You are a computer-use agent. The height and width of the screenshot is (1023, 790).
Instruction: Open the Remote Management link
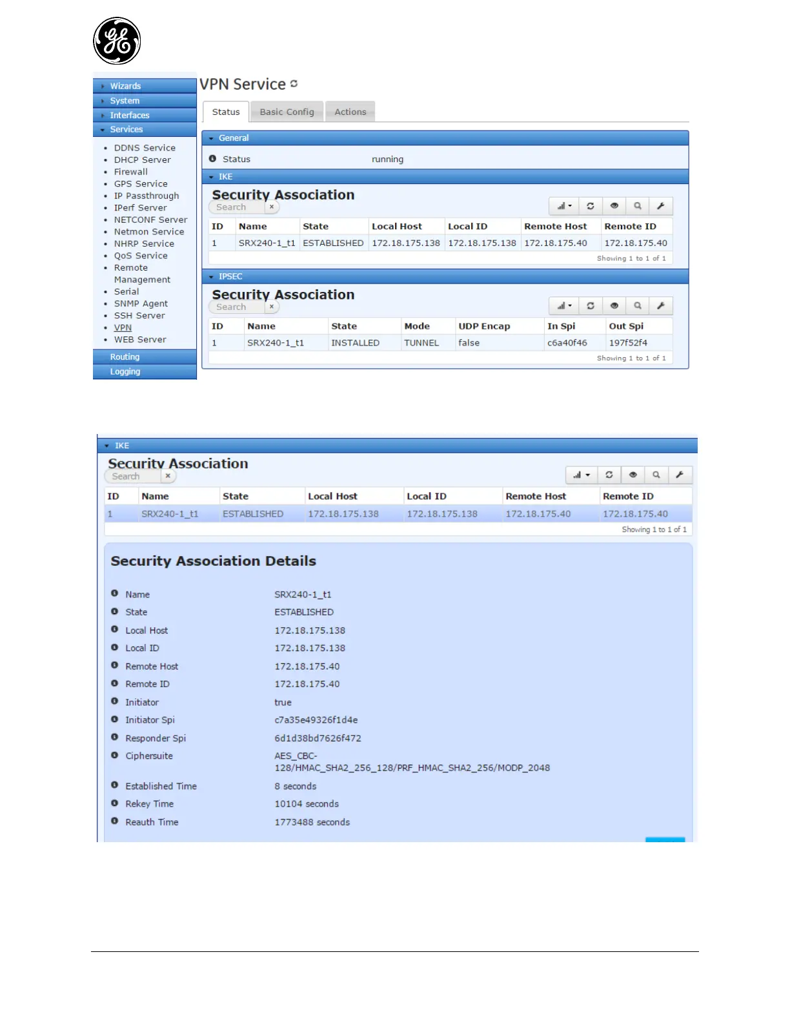tap(142, 274)
